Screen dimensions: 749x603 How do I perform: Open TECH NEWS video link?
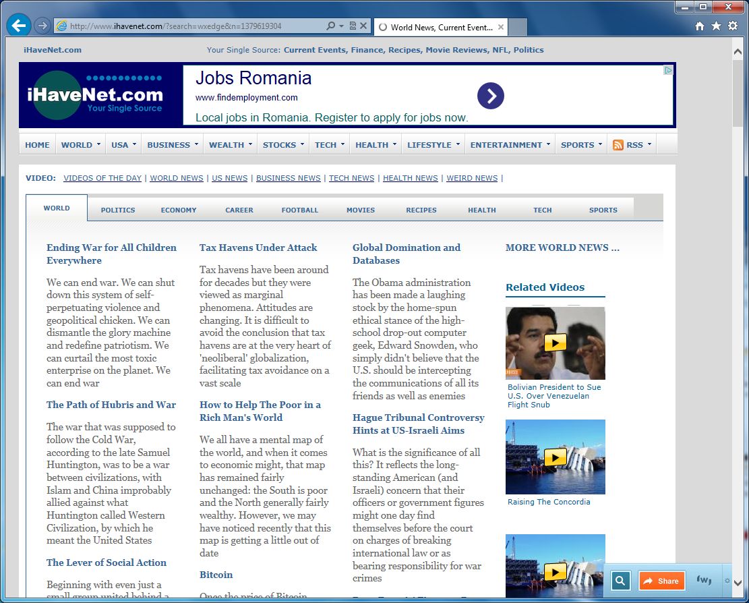[x=351, y=178]
